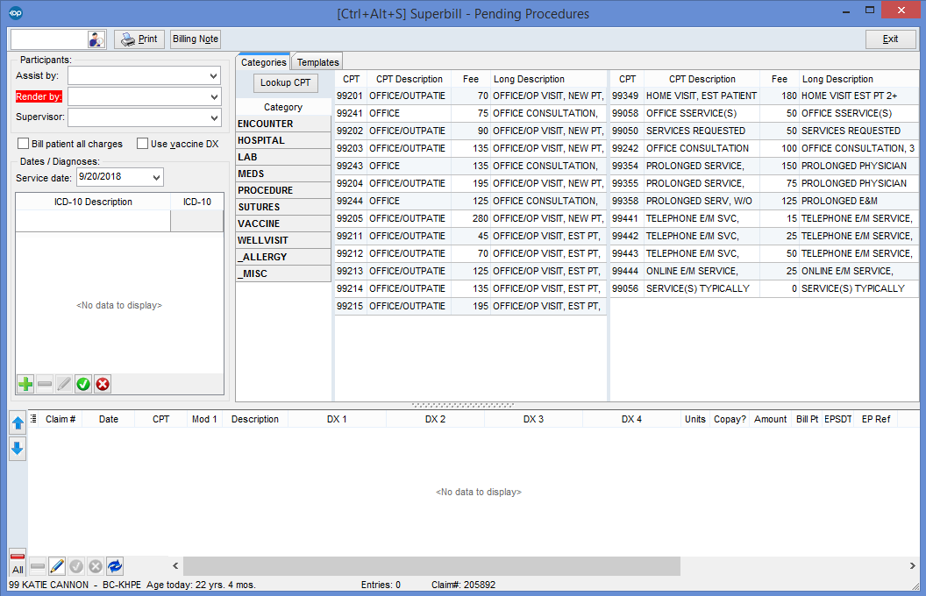Select CPT 99242 OFFICE CONSULTATION row
926x596 pixels.
pyautogui.click(x=764, y=148)
